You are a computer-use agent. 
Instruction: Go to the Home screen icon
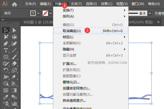15,4
